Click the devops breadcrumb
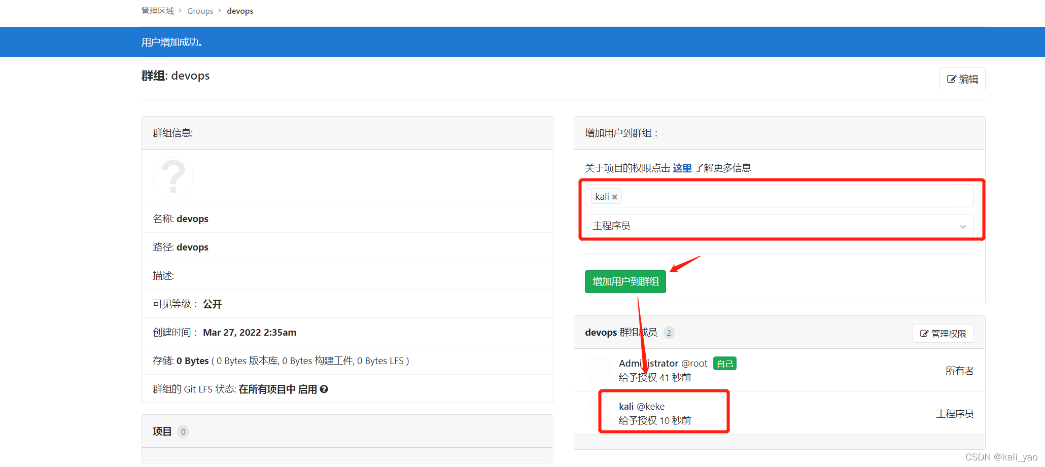Image resolution: width=1045 pixels, height=467 pixels. click(240, 11)
